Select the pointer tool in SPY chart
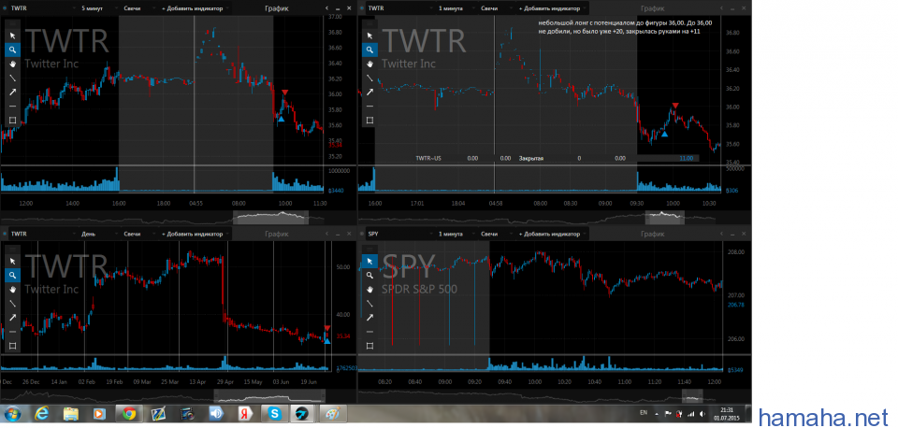Image resolution: width=898 pixels, height=428 pixels. coord(369,261)
